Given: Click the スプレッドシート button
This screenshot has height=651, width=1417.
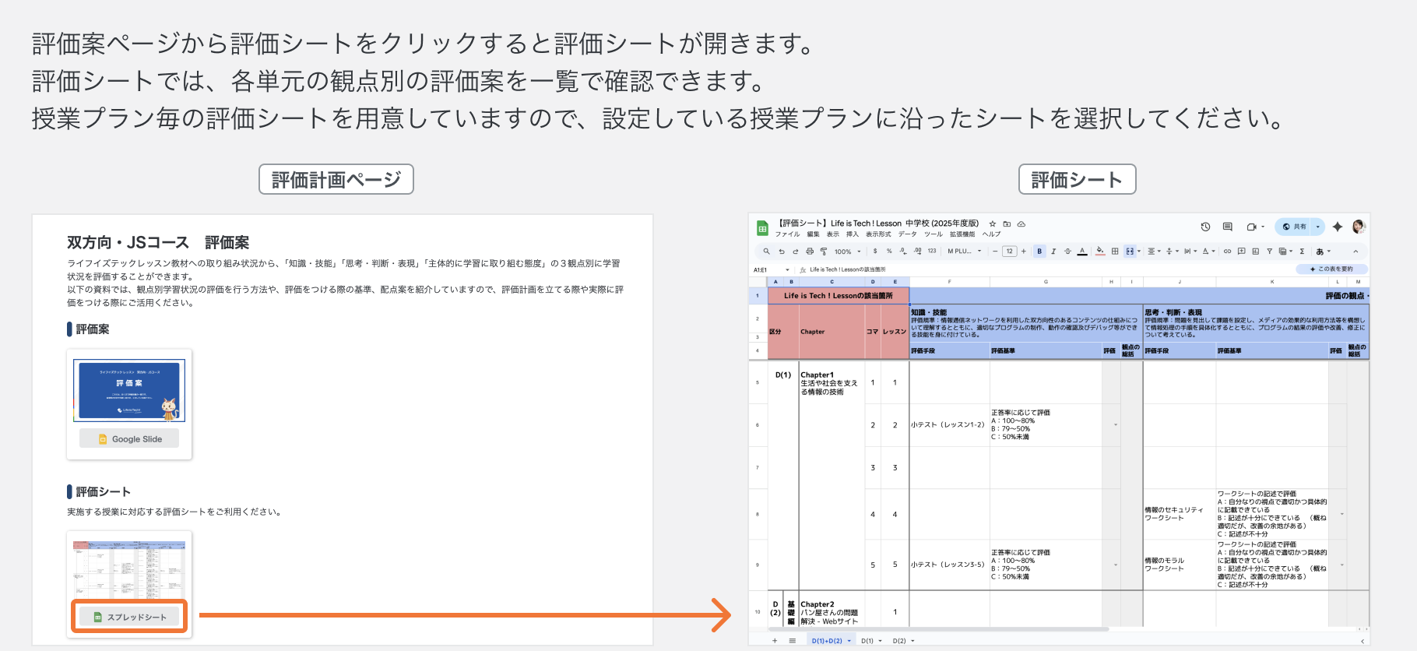Looking at the screenshot, I should (x=129, y=617).
